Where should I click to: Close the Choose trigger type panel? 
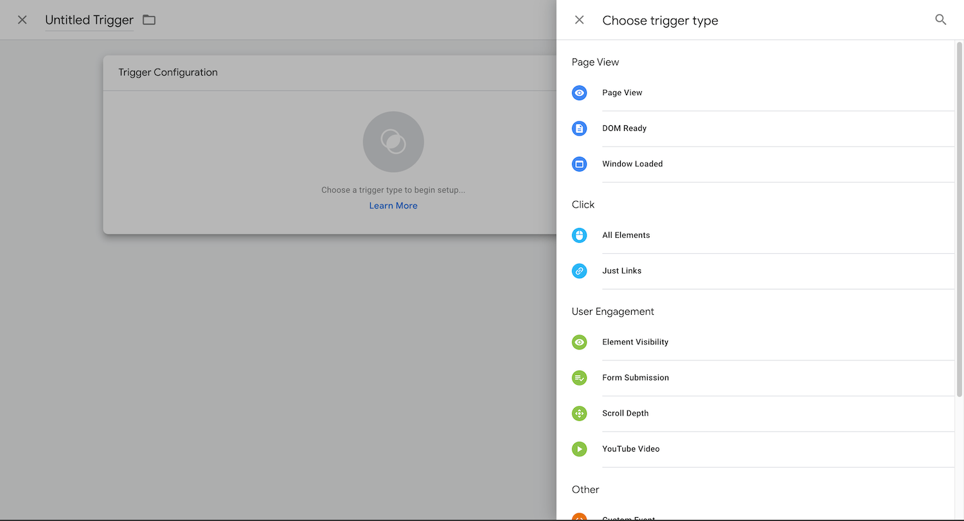[x=579, y=20]
